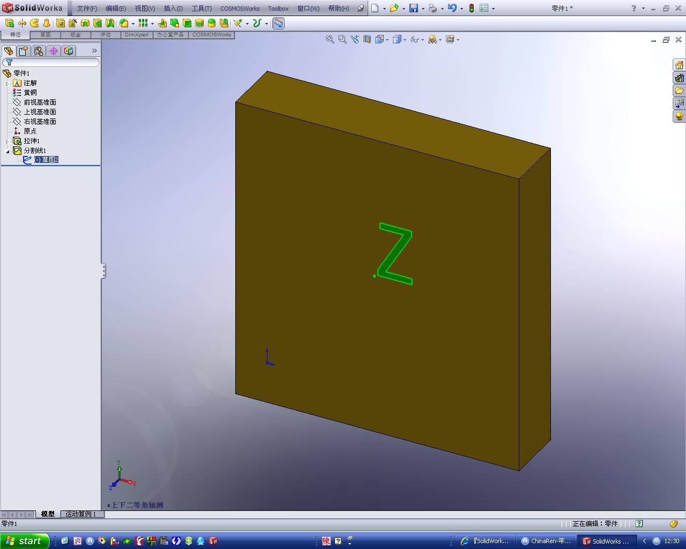Switch to the ChinaRen taskbar window
Screen dimensions: 686x549
pyautogui.click(x=547, y=541)
